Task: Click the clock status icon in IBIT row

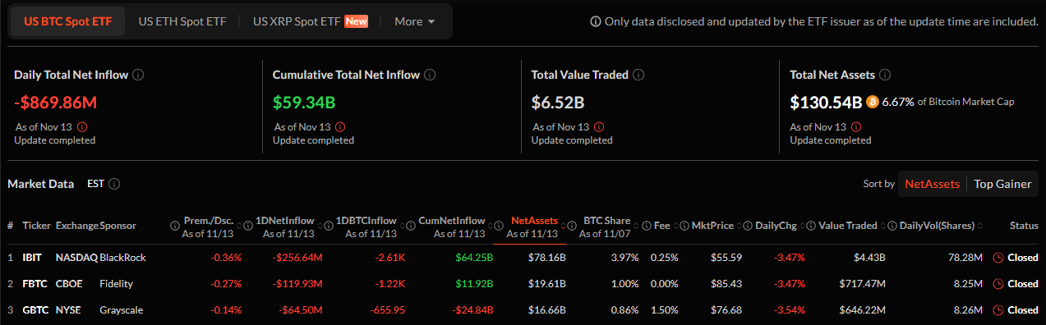Action: point(998,257)
